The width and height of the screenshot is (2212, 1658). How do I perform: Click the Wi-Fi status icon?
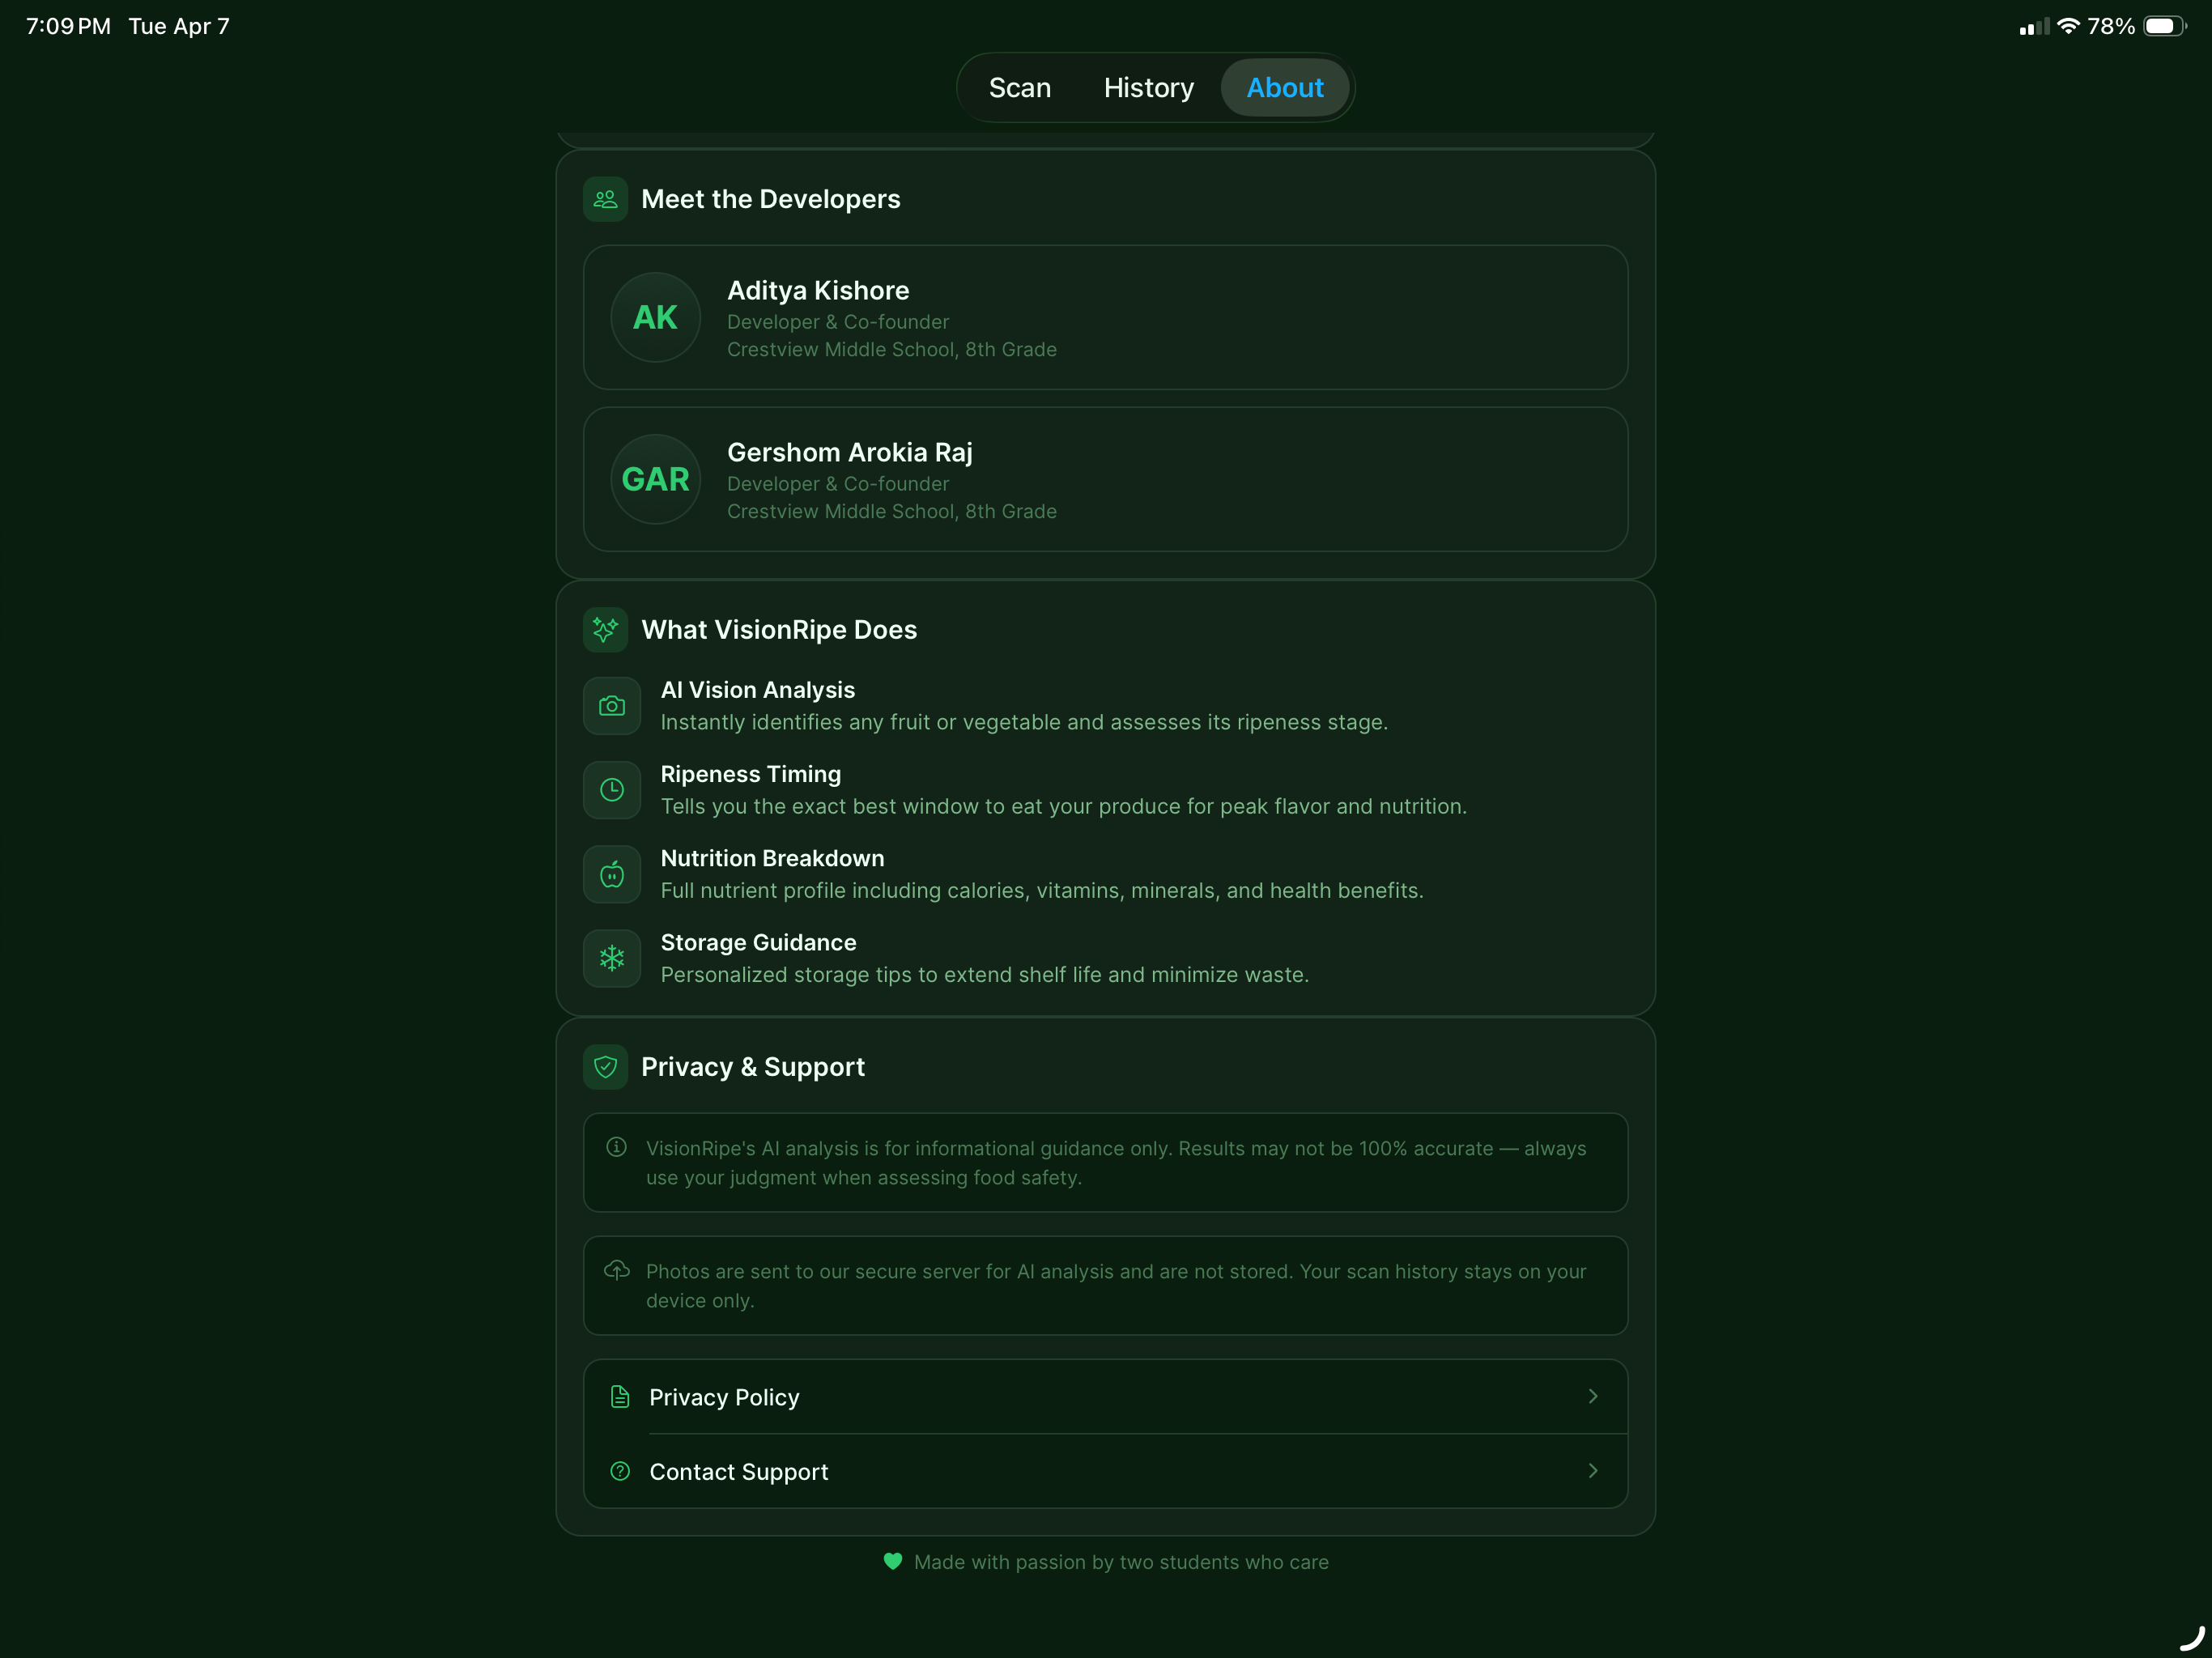(2067, 26)
